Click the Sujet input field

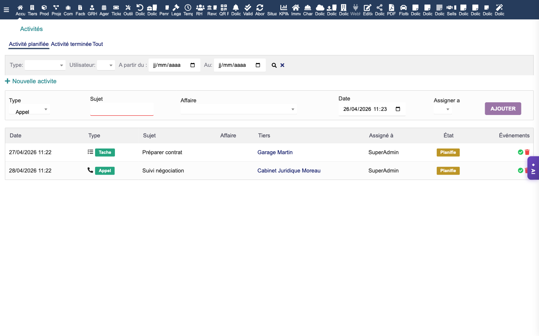click(x=122, y=109)
